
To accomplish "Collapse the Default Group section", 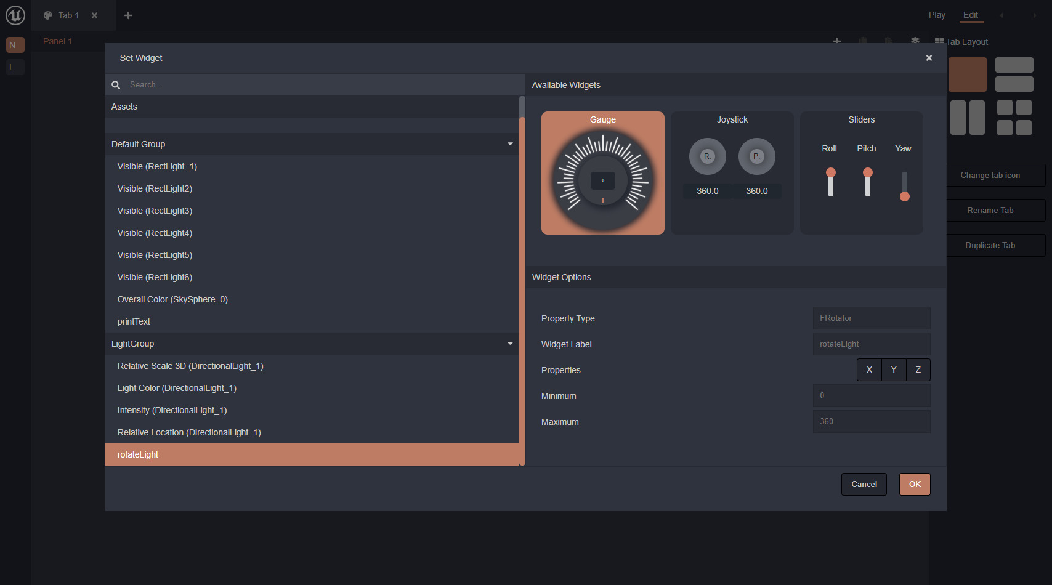I will tap(510, 144).
